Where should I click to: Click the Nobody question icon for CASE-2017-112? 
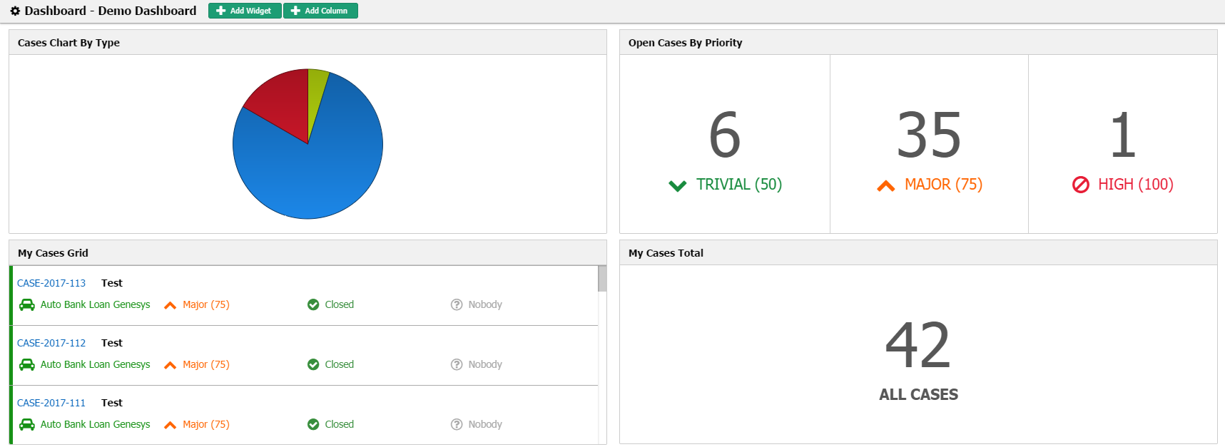(457, 364)
